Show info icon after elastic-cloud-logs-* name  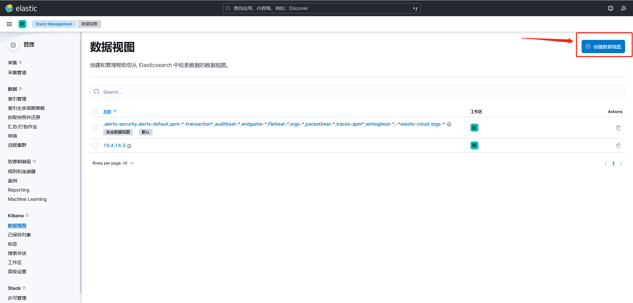(x=449, y=124)
